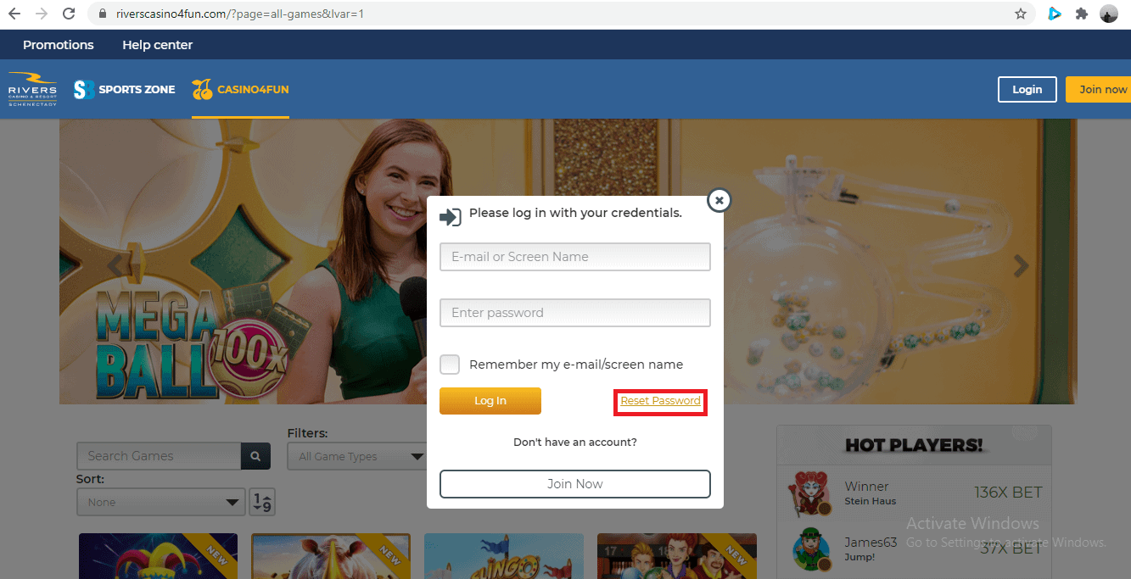
Task: Click the E-mail or Screen Name field
Action: click(x=574, y=256)
